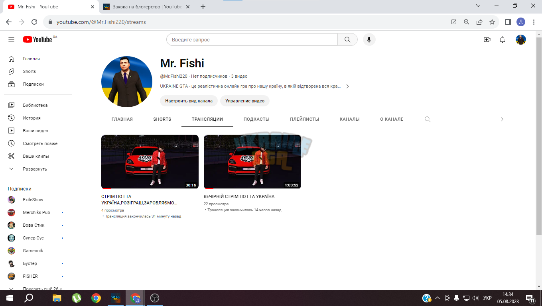This screenshot has height=306, width=542.
Task: Start voice search with the microphone icon
Action: 369,39
